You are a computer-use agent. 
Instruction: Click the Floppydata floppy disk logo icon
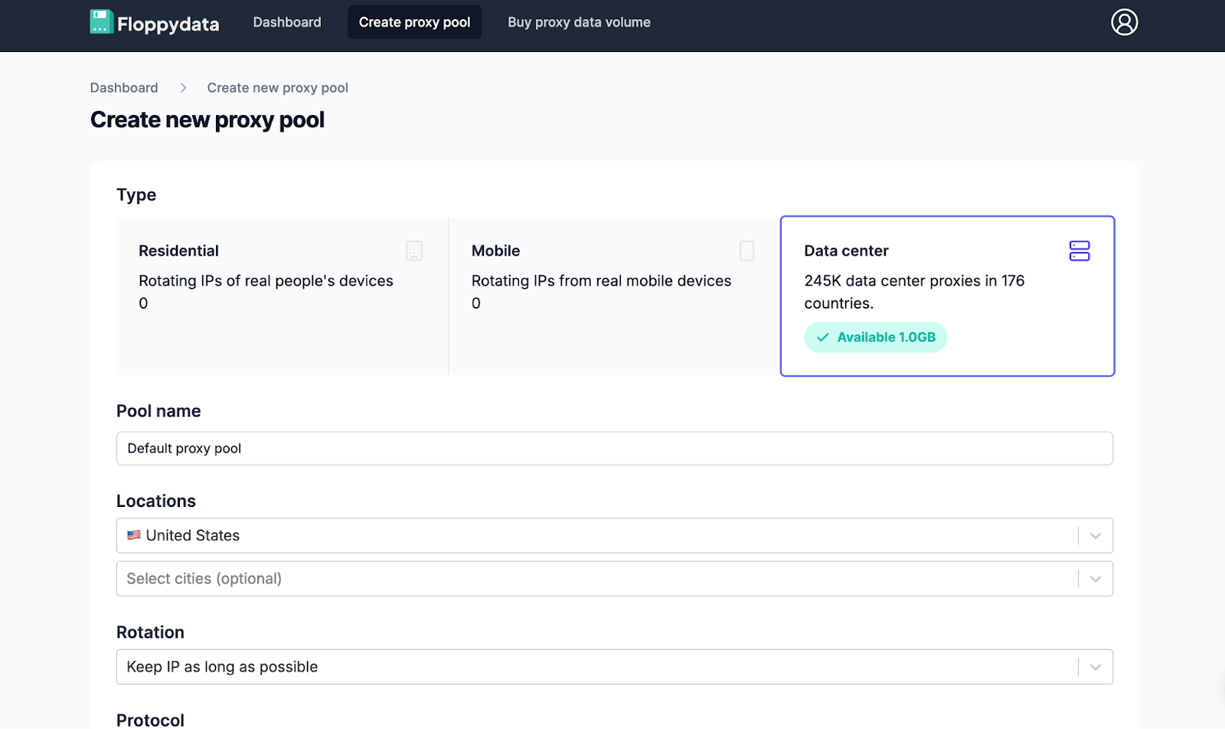(101, 21)
